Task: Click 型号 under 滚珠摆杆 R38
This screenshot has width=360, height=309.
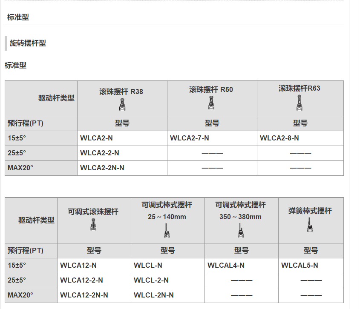Action: pyautogui.click(x=122, y=123)
